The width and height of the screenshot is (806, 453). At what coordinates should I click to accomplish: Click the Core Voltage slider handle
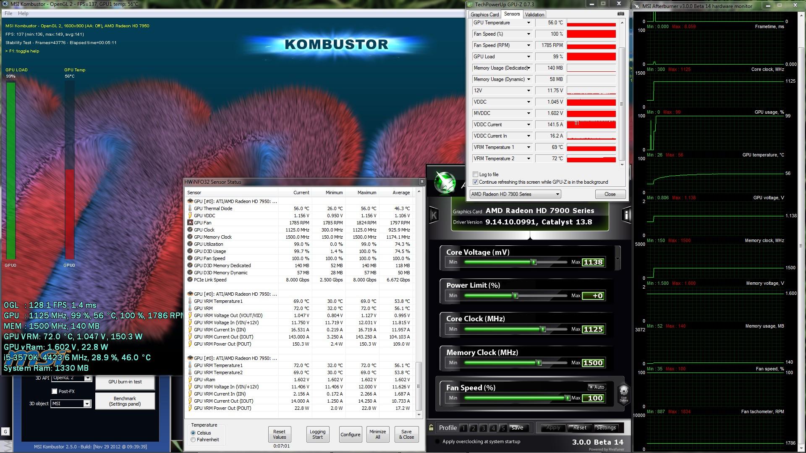(x=534, y=262)
